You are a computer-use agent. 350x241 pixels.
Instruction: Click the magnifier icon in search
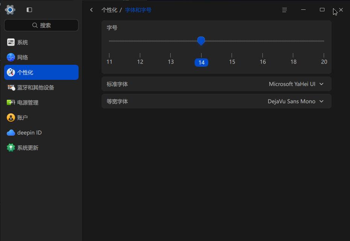[35, 25]
